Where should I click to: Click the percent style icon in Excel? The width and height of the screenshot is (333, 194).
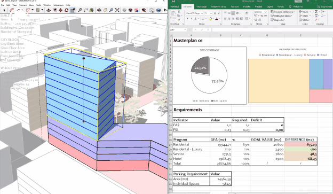coord(261,15)
